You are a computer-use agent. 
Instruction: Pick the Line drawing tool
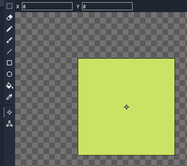9,51
